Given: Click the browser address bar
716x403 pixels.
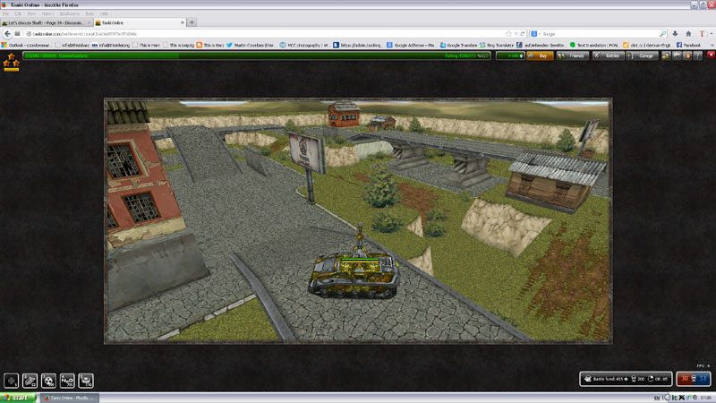Looking at the screenshot, I should point(268,33).
